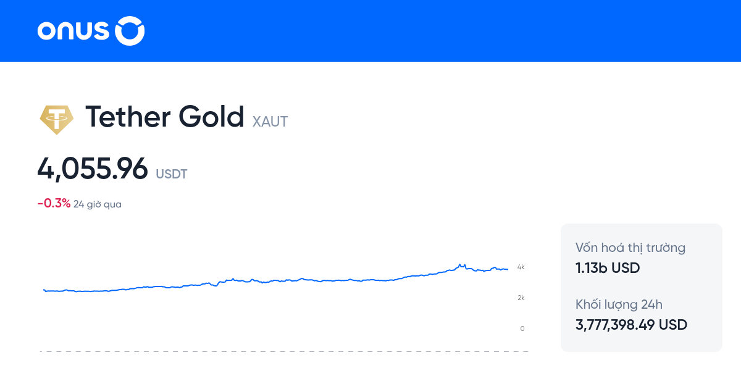Click the market cap info card
741x389 pixels.
[641, 288]
